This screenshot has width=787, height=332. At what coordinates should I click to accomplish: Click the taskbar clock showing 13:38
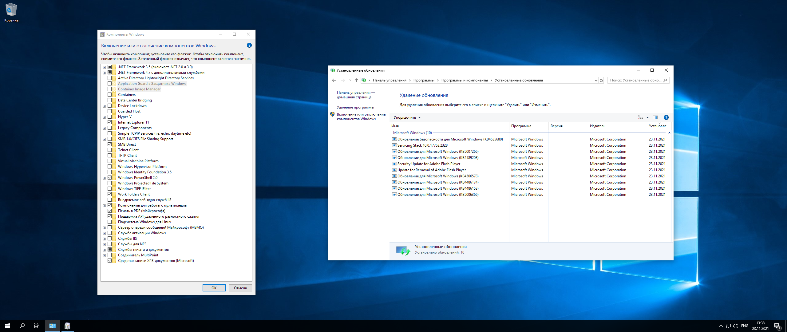tap(760, 326)
